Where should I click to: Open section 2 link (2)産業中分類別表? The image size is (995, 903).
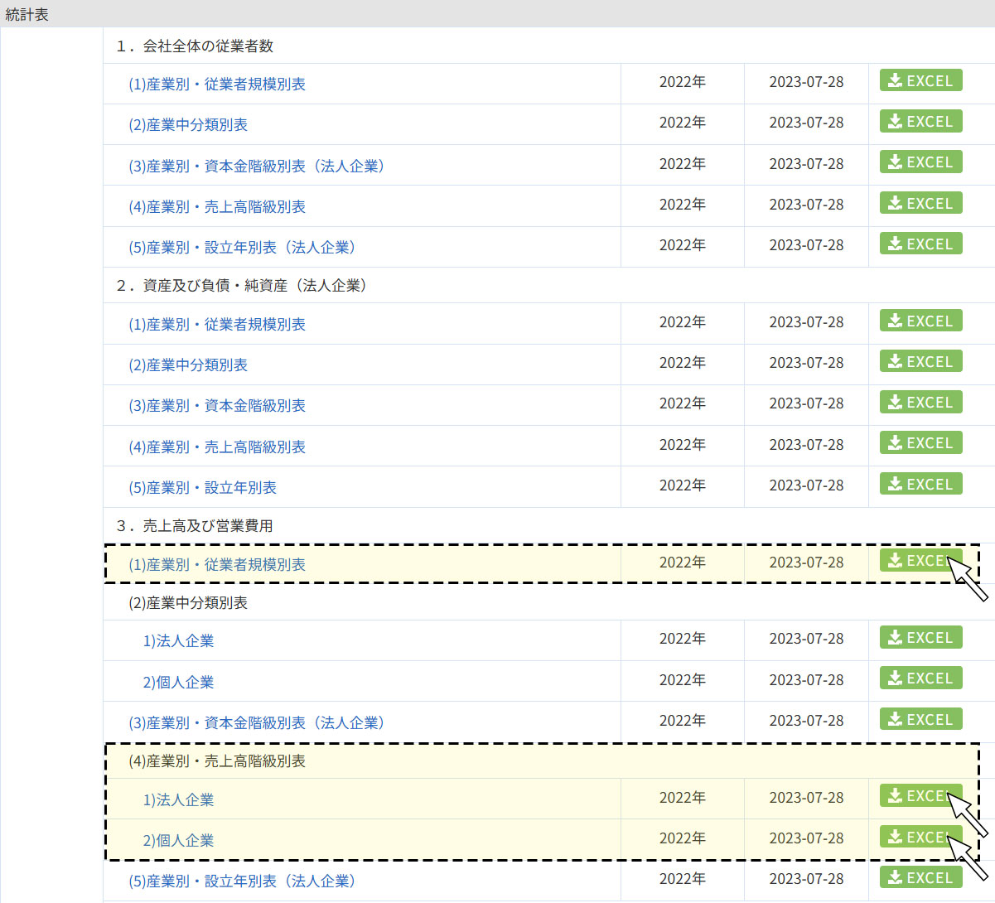pos(188,365)
